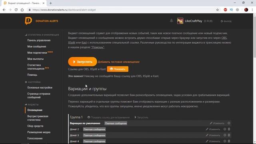The height and width of the screenshot is (144, 256).
Task: Log out via the выход link
Action: 226,21
